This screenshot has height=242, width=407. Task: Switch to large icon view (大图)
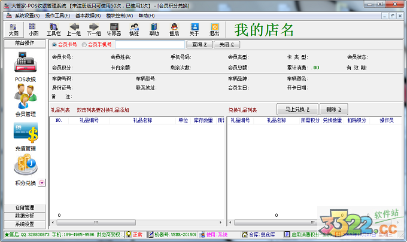pyautogui.click(x=13, y=29)
